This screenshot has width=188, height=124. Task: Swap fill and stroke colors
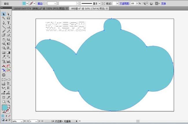coord(9,106)
